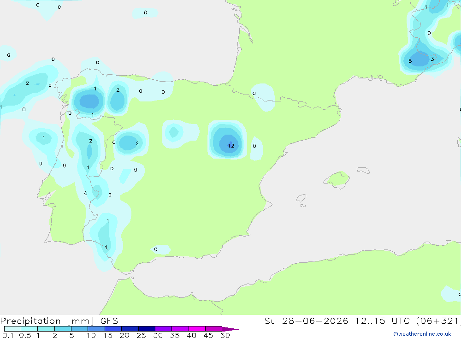This screenshot has height=338, width=461.
Task: Click the '35' legend scale label
Action: coord(175,335)
